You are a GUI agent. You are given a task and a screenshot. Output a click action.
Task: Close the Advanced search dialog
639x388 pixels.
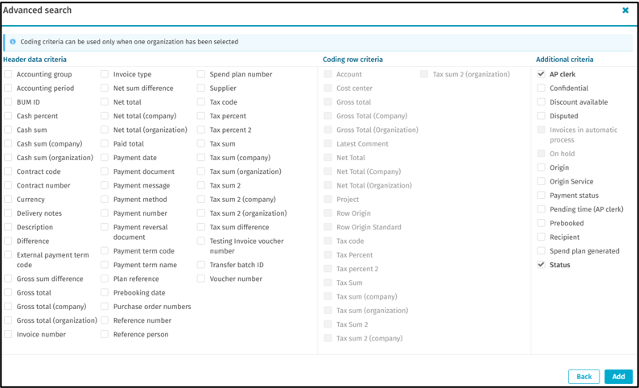(x=625, y=10)
